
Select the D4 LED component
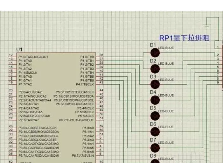pos(155,100)
